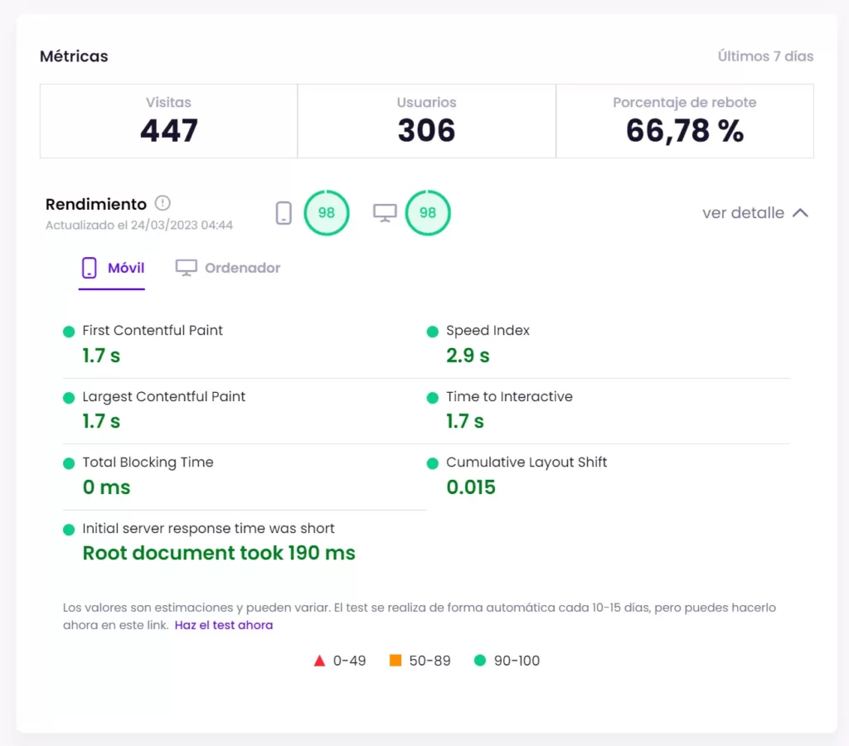Click the mobile phone icon near score
Screen dimensions: 849x746
click(284, 213)
